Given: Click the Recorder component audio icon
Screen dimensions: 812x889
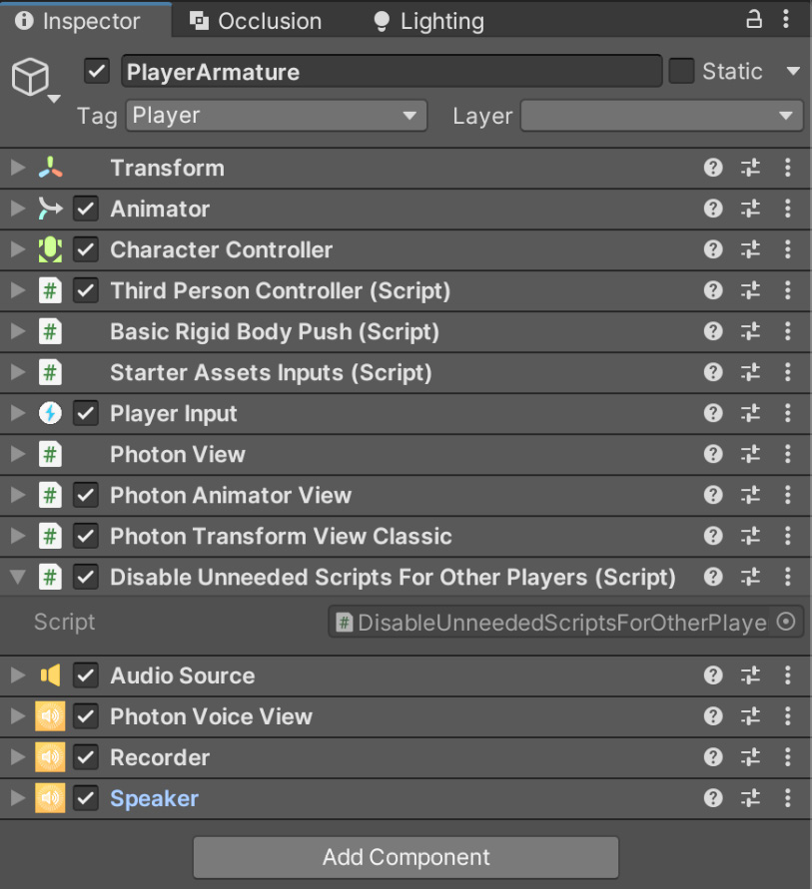Looking at the screenshot, I should click(50, 757).
